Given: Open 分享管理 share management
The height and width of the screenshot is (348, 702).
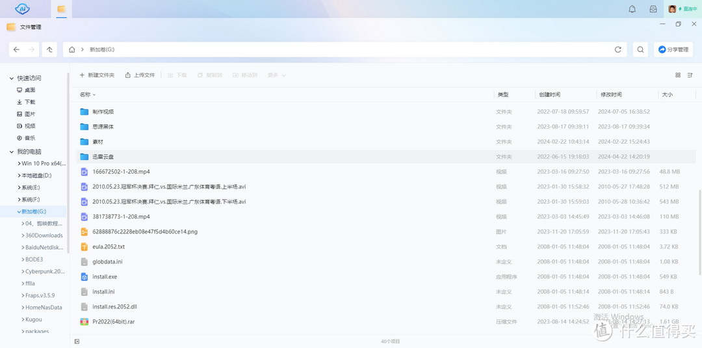Looking at the screenshot, I should pyautogui.click(x=673, y=49).
